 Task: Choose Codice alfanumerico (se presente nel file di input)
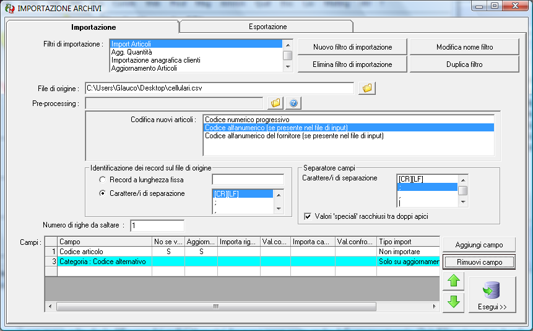point(349,128)
